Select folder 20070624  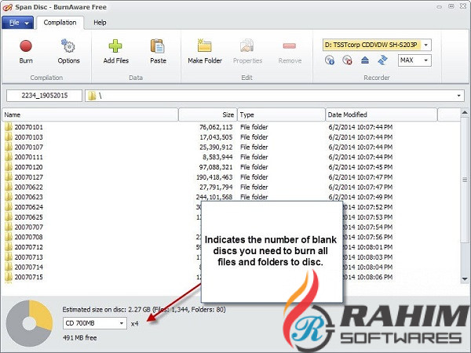pyautogui.click(x=28, y=207)
